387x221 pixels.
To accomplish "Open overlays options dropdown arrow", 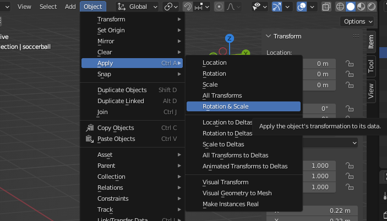I will click(x=312, y=7).
